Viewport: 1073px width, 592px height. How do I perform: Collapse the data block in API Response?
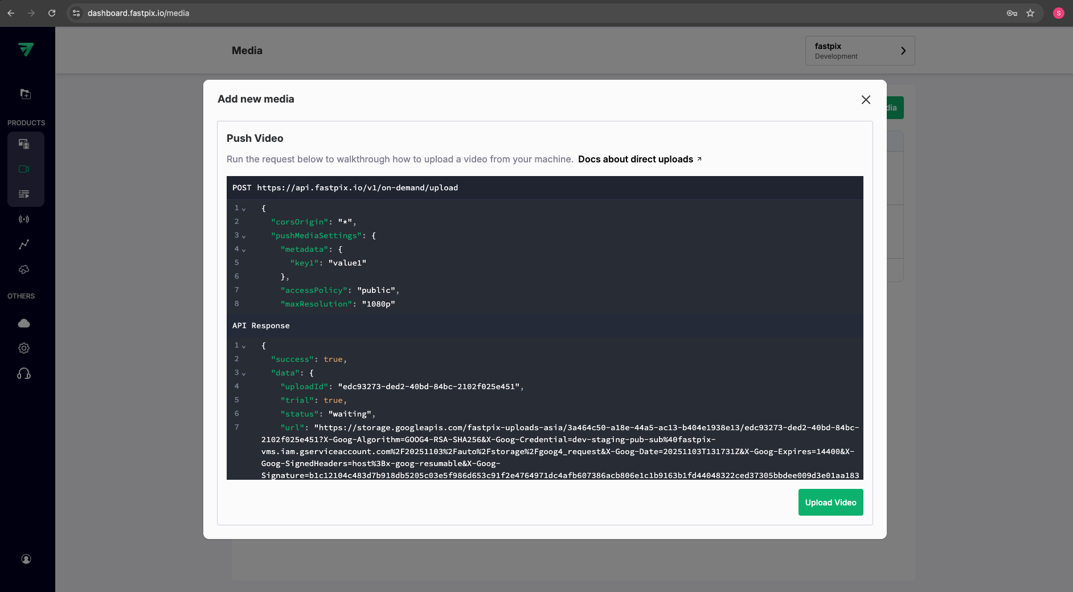tap(244, 374)
